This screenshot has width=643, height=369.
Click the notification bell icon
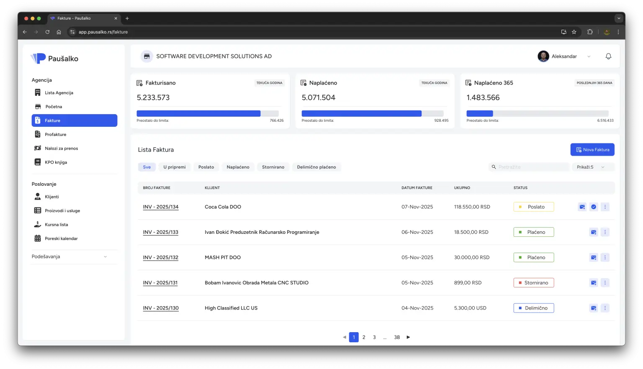click(608, 56)
